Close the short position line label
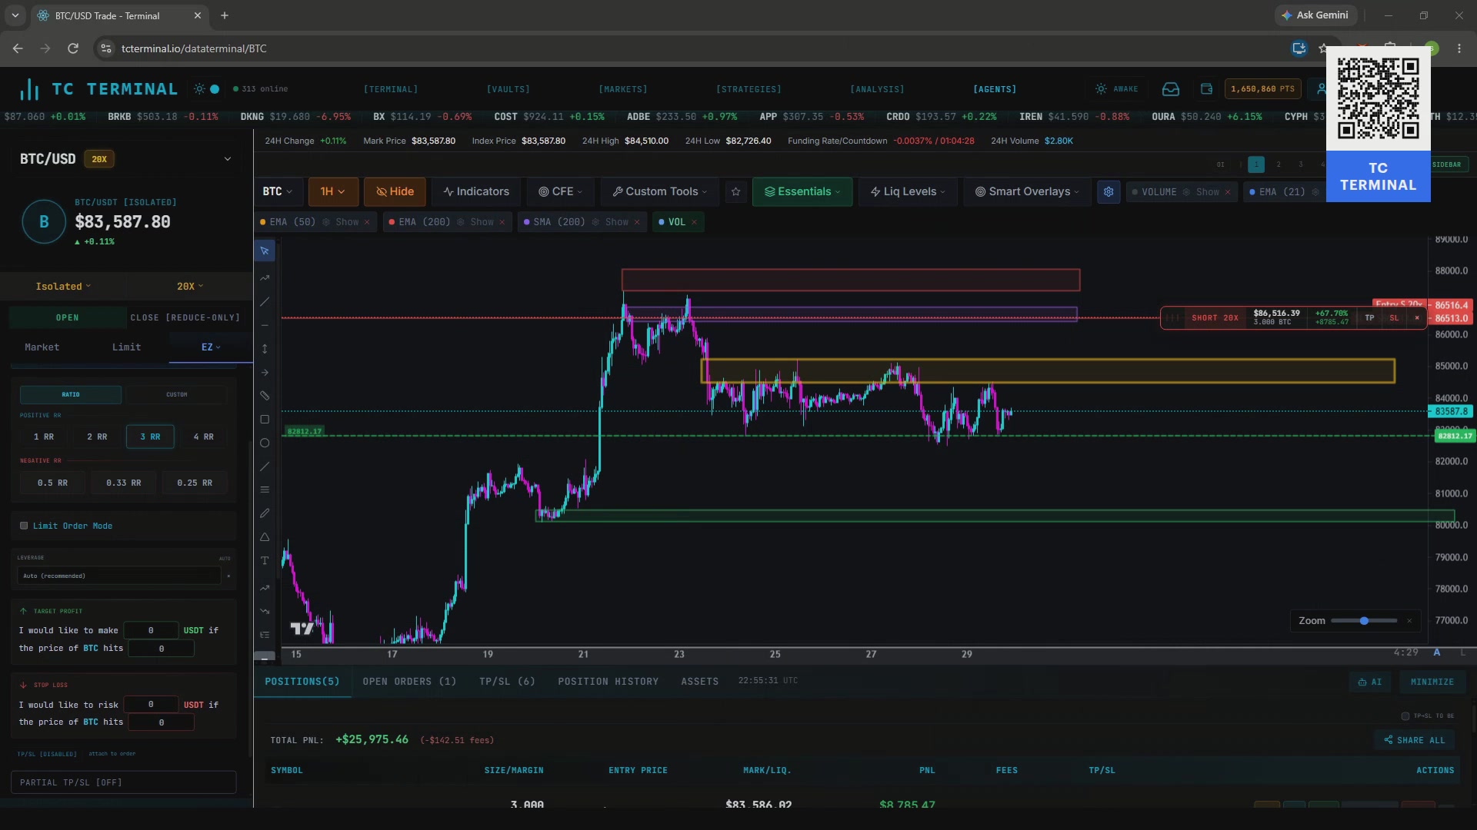The height and width of the screenshot is (830, 1477). click(x=1417, y=318)
